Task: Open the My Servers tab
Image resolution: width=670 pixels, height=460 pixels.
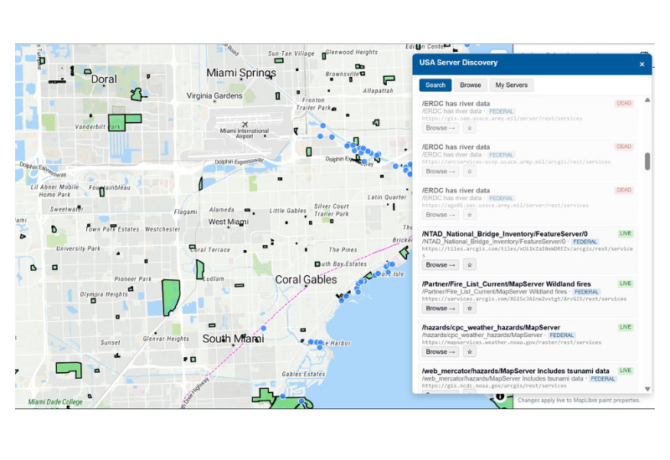Action: 512,85
